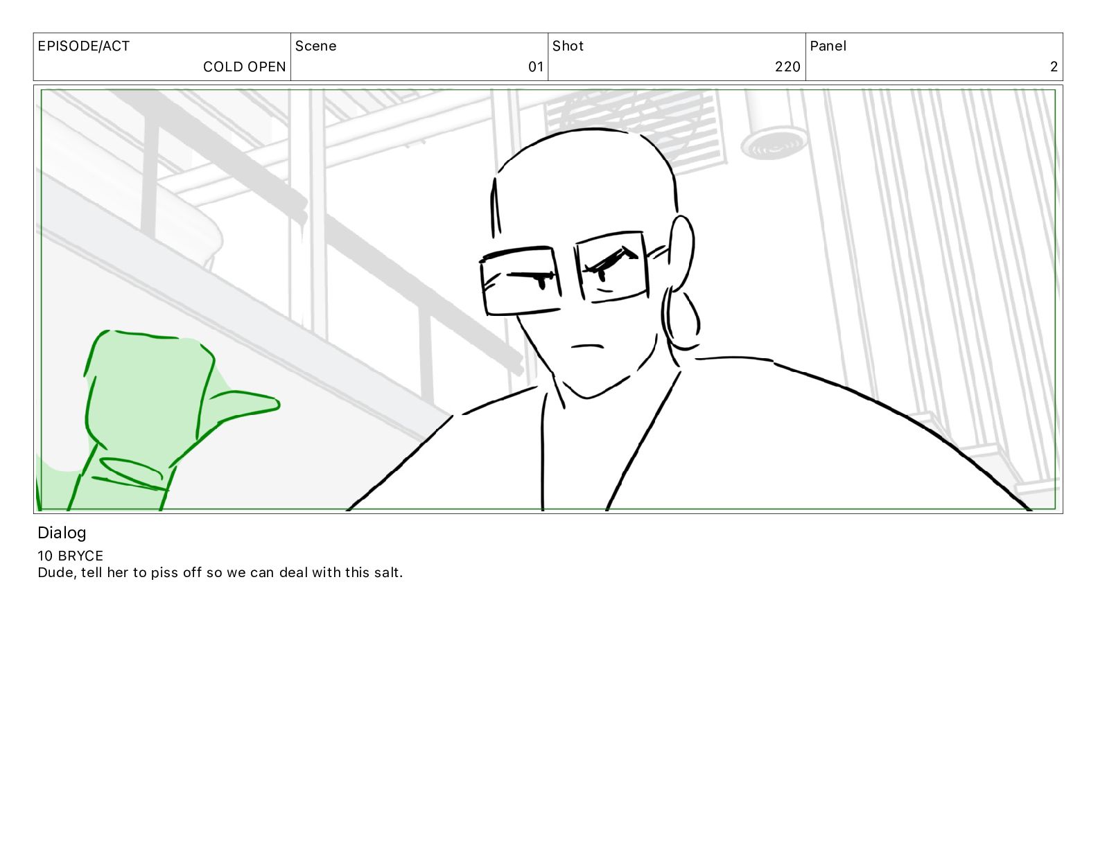This screenshot has width=1098, height=848.
Task: Select the Dialog heading
Action: 62,533
